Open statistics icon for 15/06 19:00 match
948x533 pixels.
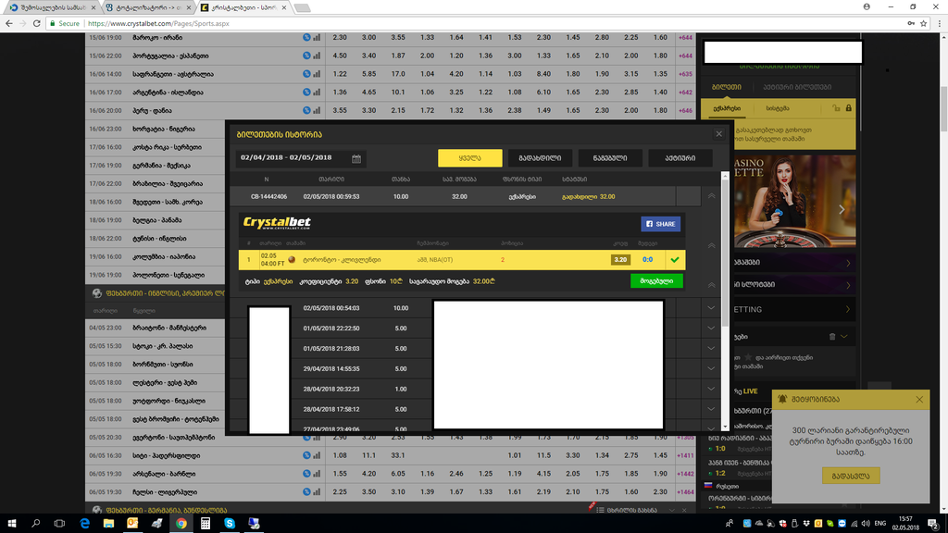click(317, 37)
